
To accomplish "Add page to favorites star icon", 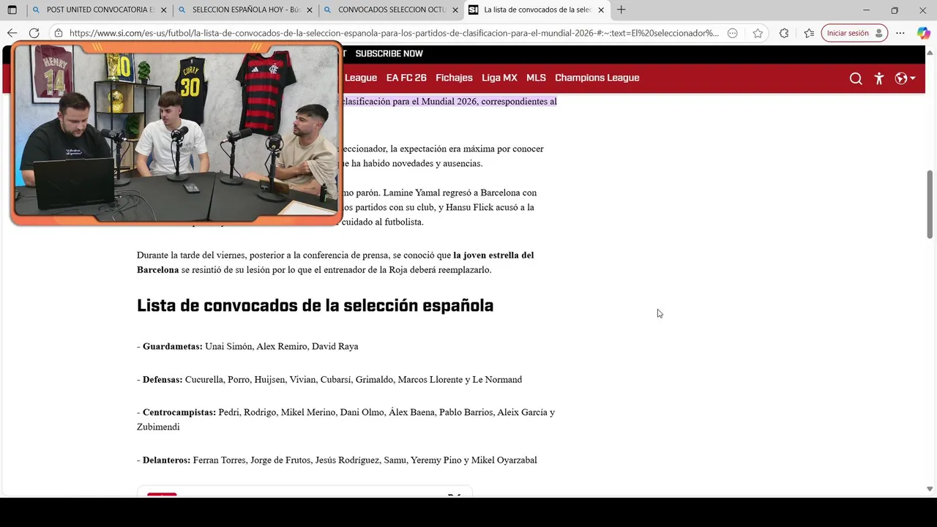I will 758,33.
